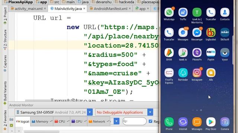
Task: Open the Paytm app
Action: (x=211, y=52)
